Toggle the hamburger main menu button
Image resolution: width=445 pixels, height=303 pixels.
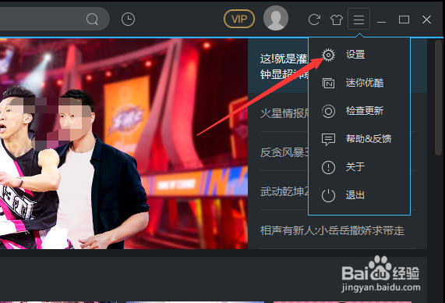358,19
